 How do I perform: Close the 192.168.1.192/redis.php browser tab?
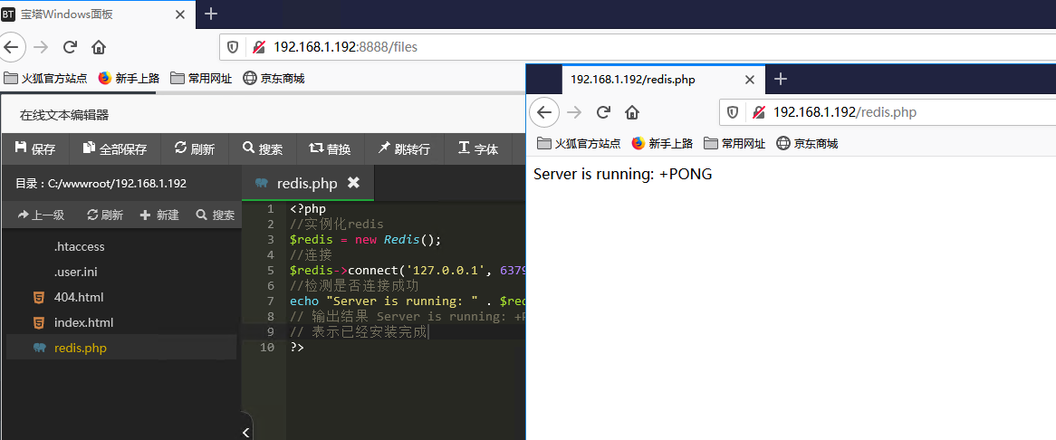coord(750,80)
